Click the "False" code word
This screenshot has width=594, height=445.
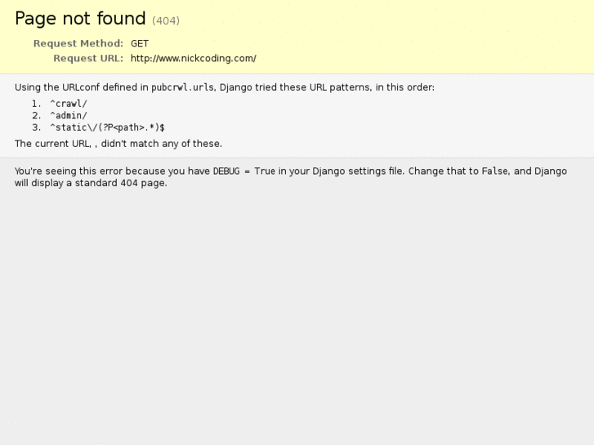(x=494, y=171)
